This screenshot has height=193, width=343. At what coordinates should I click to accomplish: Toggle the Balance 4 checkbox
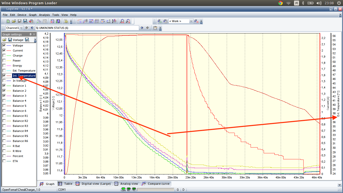(x=4, y=101)
